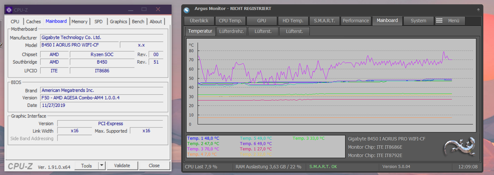
Task: Click the Tools button in CPU-Z
Action: click(86, 165)
